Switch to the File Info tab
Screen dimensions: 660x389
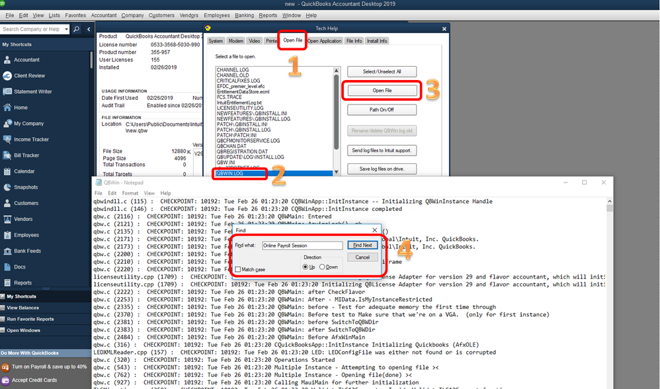(354, 41)
